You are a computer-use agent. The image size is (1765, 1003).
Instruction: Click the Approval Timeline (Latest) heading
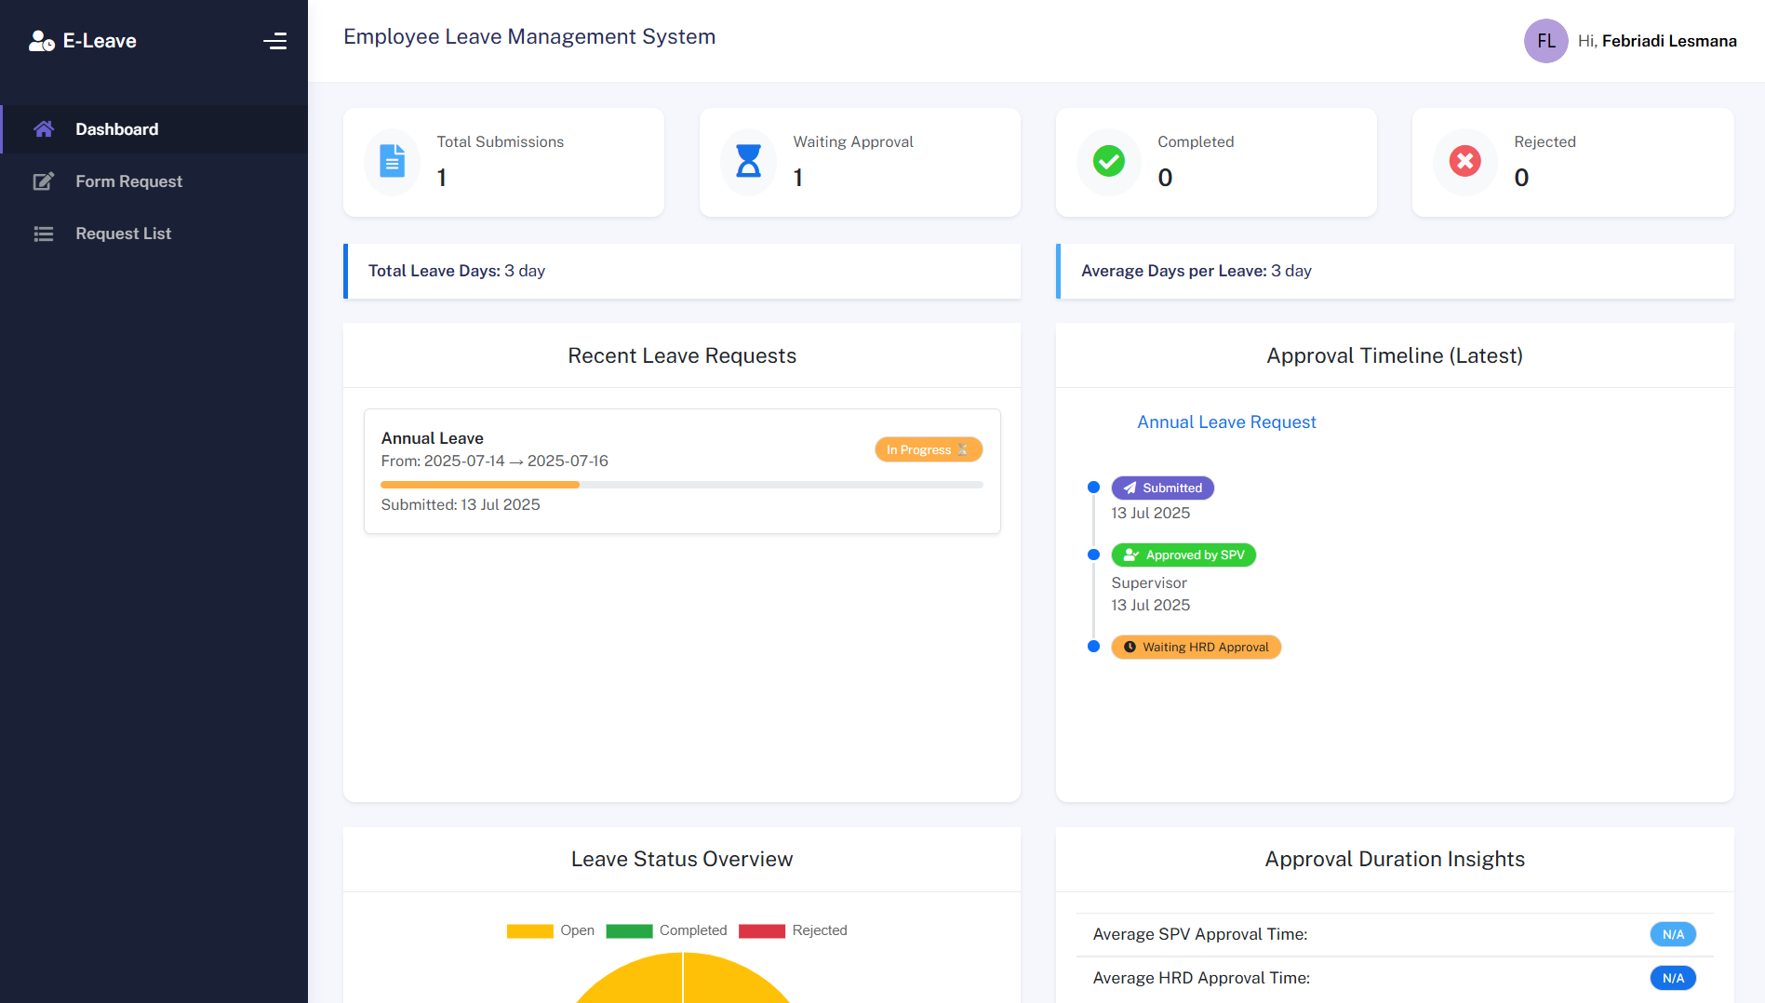tap(1395, 355)
